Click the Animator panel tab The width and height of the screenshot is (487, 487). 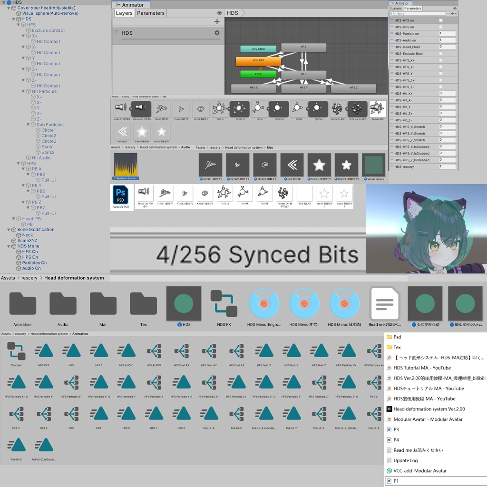(x=131, y=4)
